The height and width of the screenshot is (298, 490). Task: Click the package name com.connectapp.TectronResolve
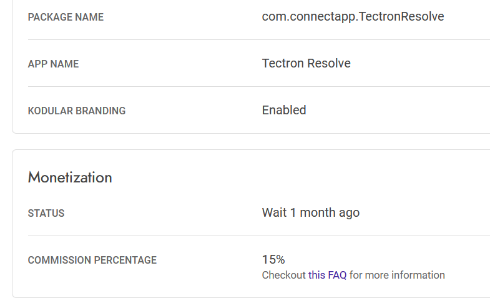353,17
